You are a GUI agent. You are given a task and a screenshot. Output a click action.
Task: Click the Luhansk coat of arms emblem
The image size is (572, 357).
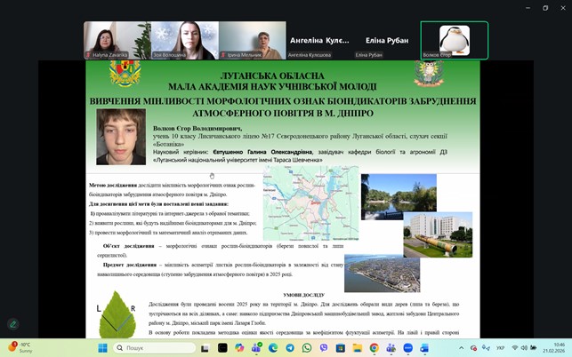(x=125, y=74)
